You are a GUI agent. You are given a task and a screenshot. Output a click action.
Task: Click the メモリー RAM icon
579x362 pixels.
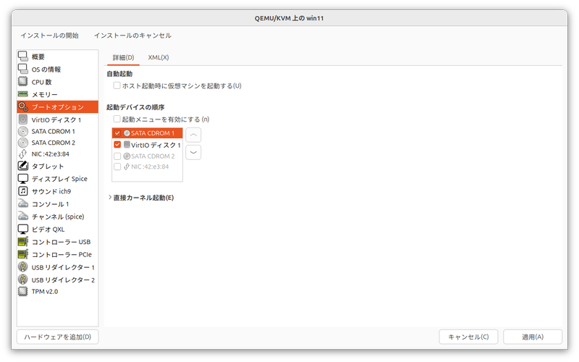(x=23, y=94)
